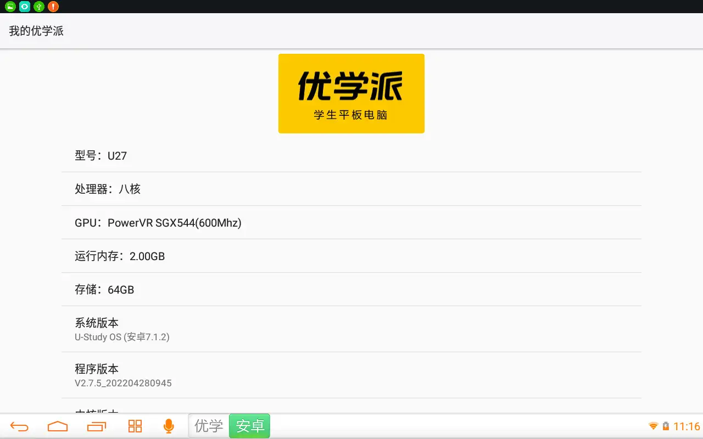Tap the USB connection status icon

(x=39, y=7)
